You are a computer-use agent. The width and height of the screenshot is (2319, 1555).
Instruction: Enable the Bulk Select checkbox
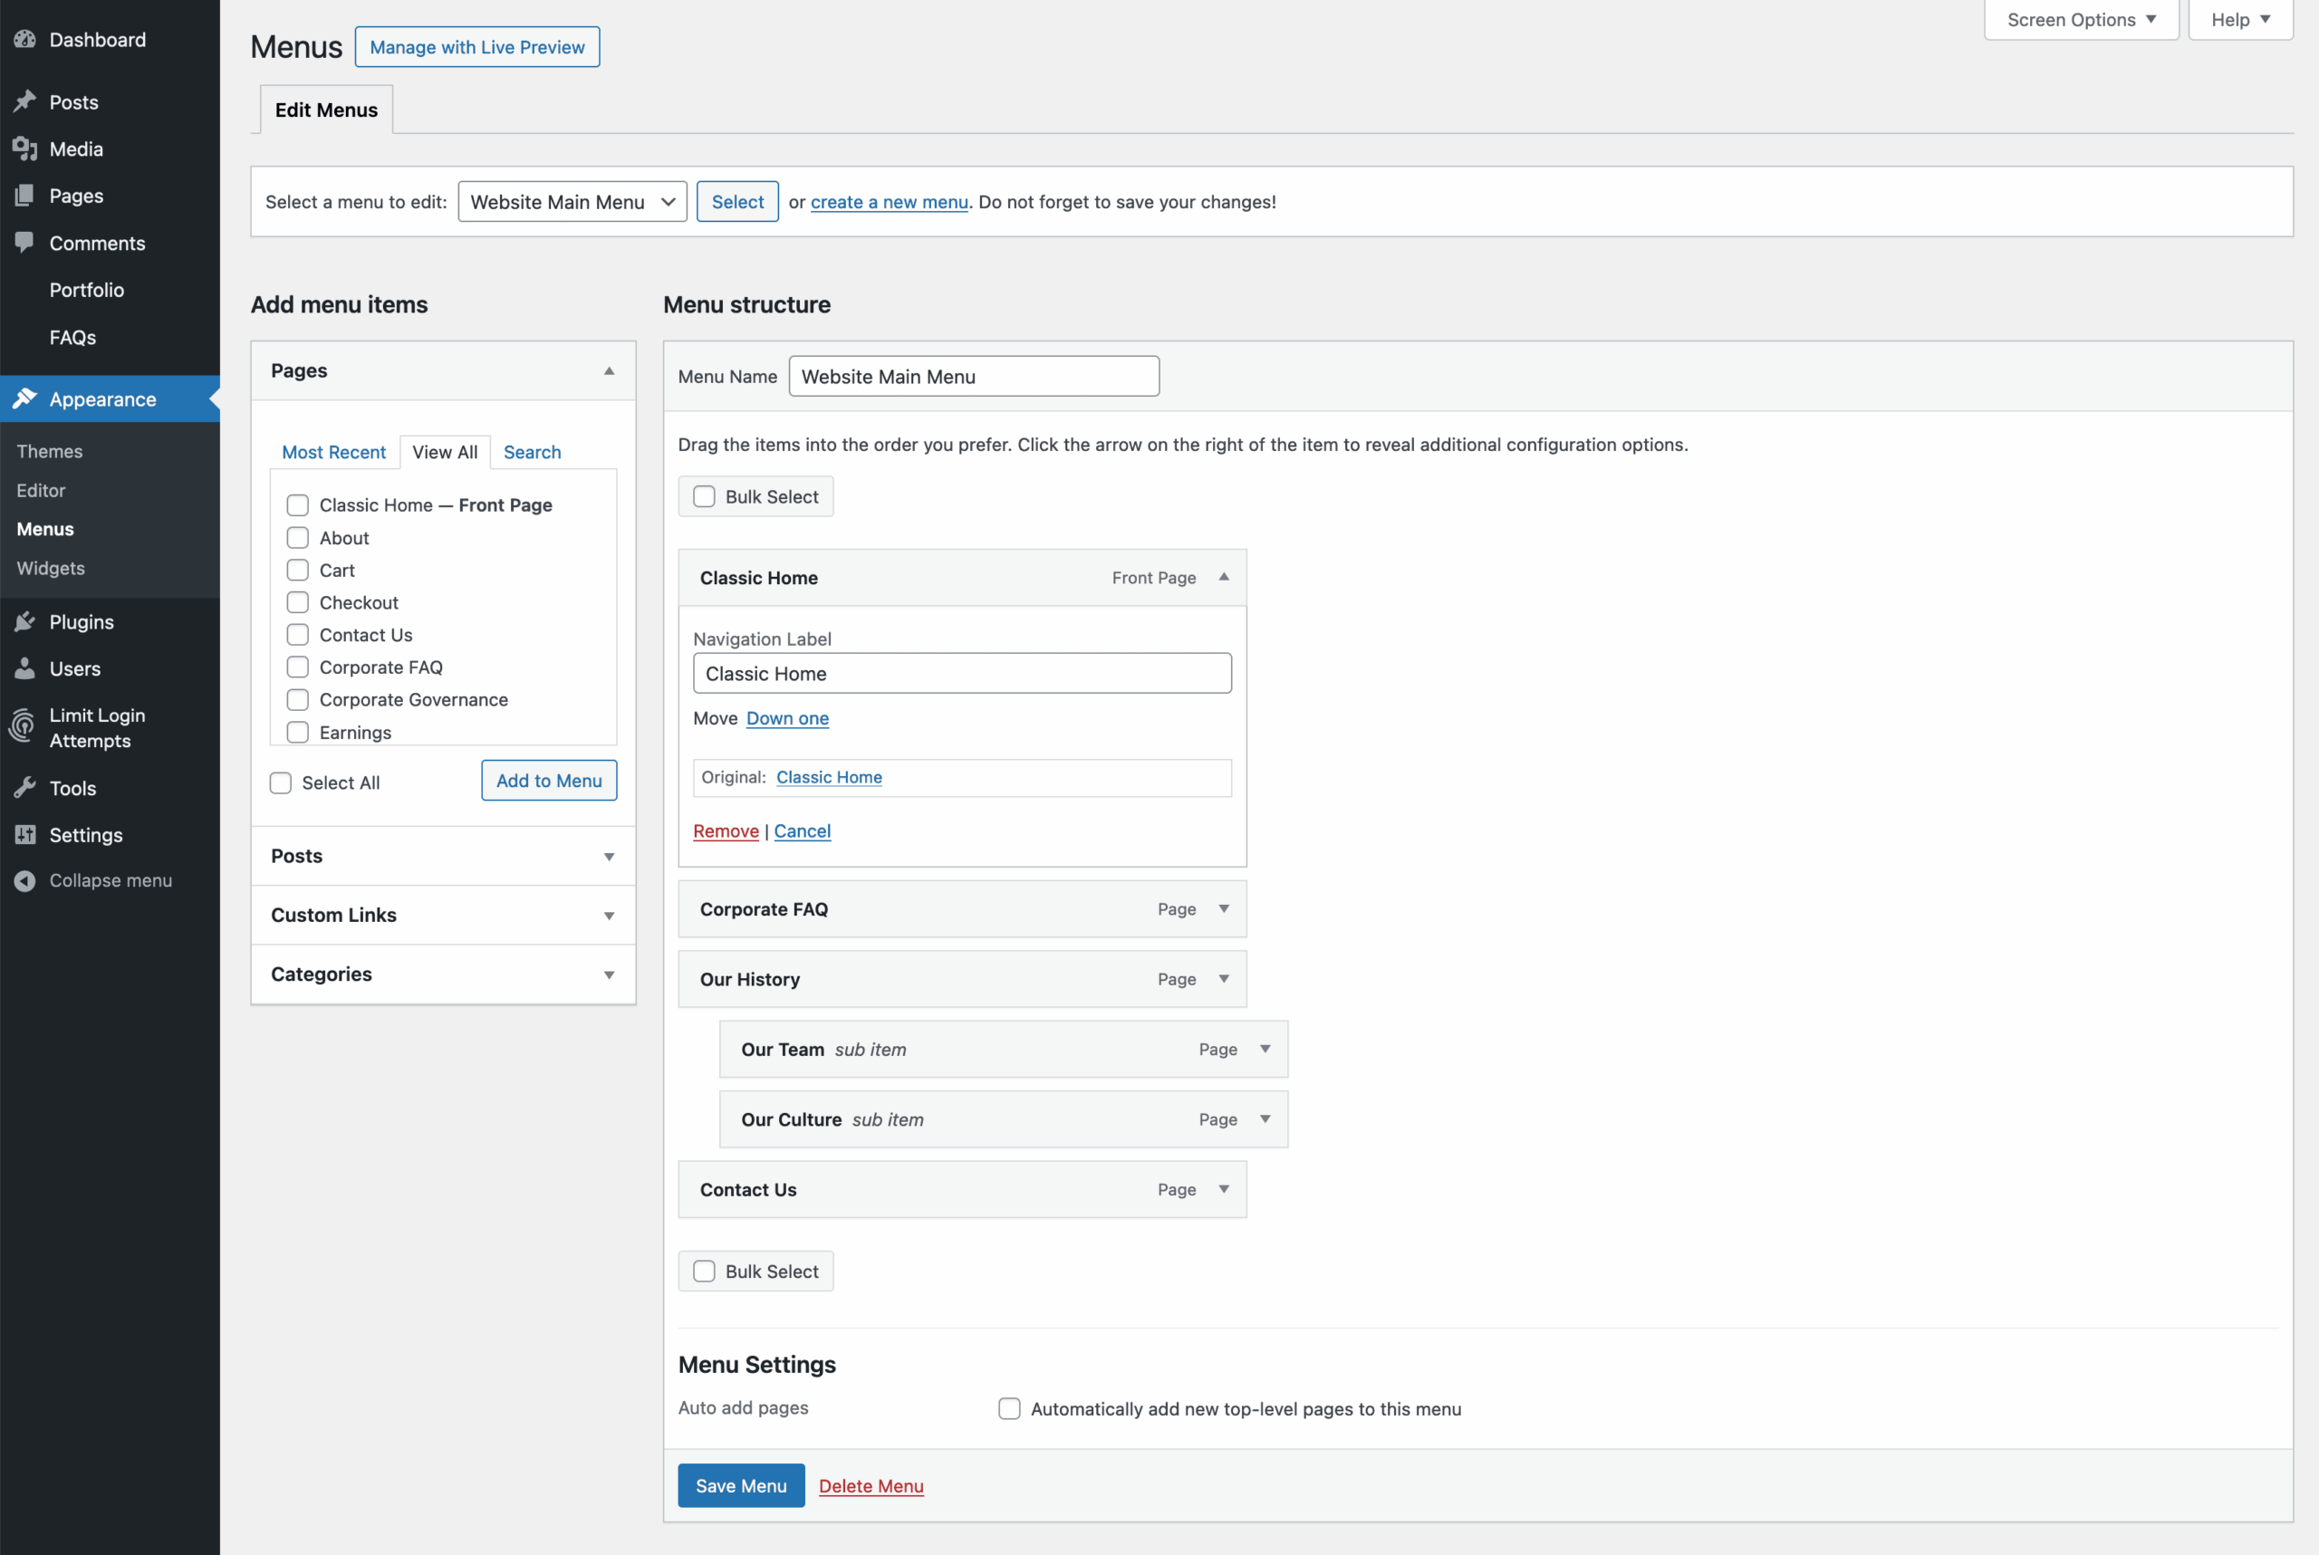tap(704, 496)
